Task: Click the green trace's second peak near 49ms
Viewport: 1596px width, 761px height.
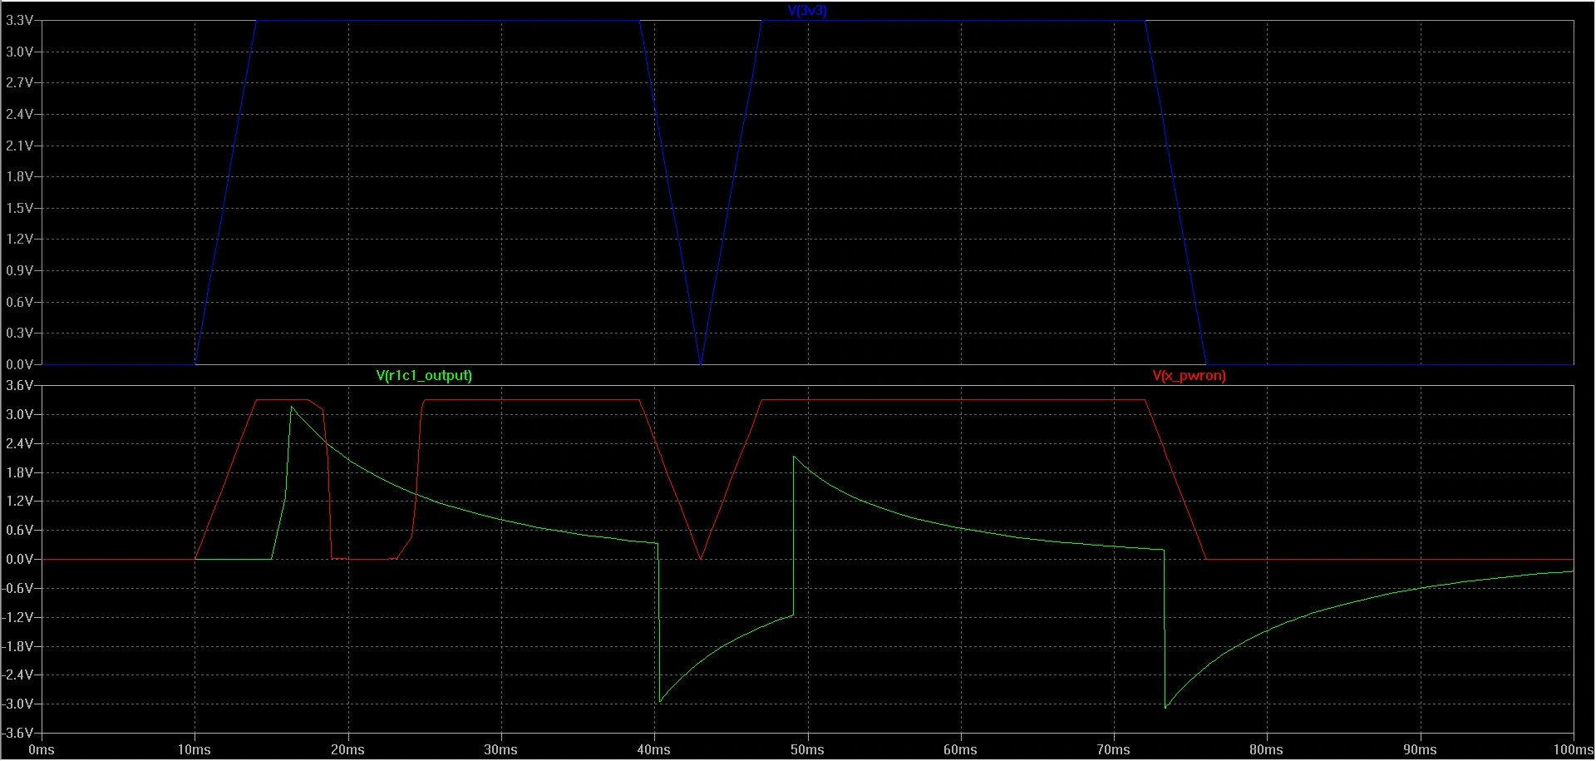Action: 795,457
